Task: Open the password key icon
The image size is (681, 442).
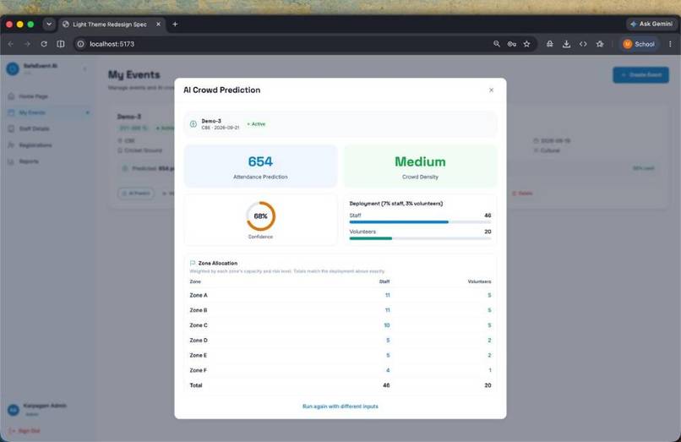Action: tap(512, 44)
